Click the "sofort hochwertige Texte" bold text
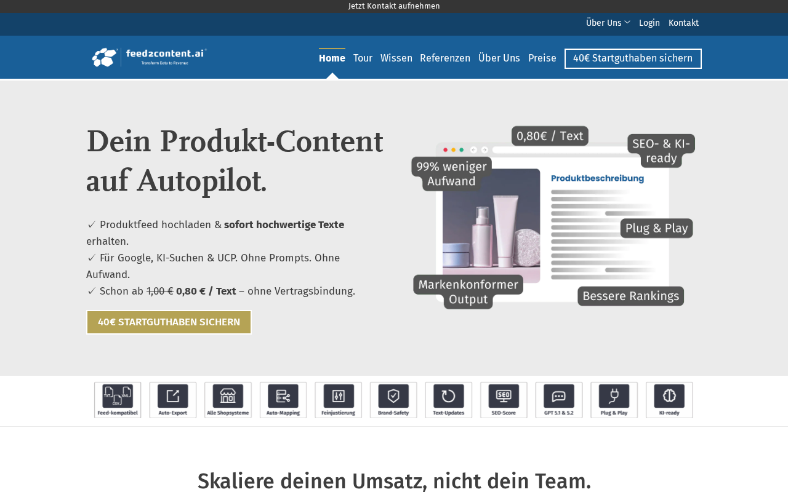 pyautogui.click(x=284, y=224)
